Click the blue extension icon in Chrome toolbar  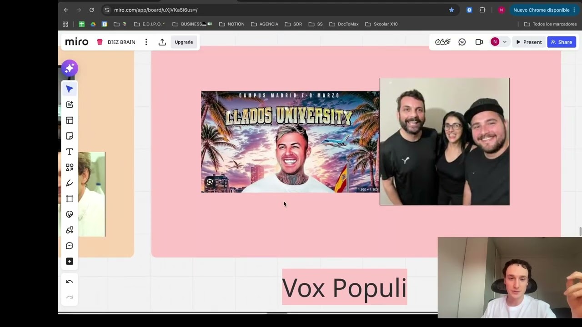pyautogui.click(x=469, y=10)
